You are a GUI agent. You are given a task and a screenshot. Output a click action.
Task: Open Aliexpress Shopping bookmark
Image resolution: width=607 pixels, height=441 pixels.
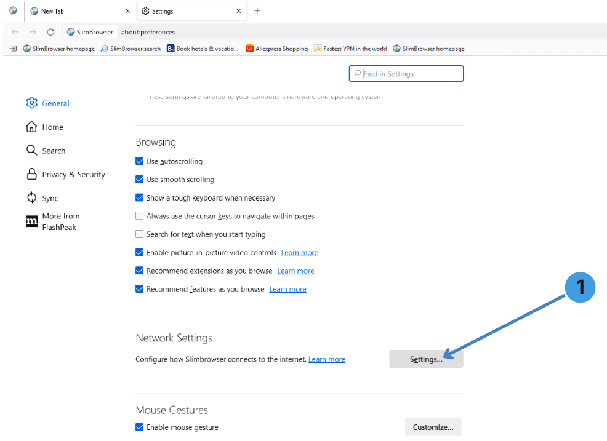276,49
